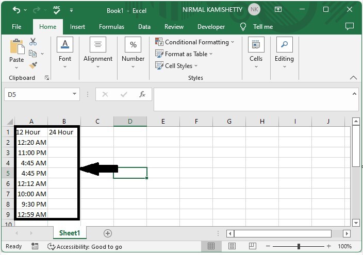
Task: Open the File tab
Action: [x=16, y=27]
